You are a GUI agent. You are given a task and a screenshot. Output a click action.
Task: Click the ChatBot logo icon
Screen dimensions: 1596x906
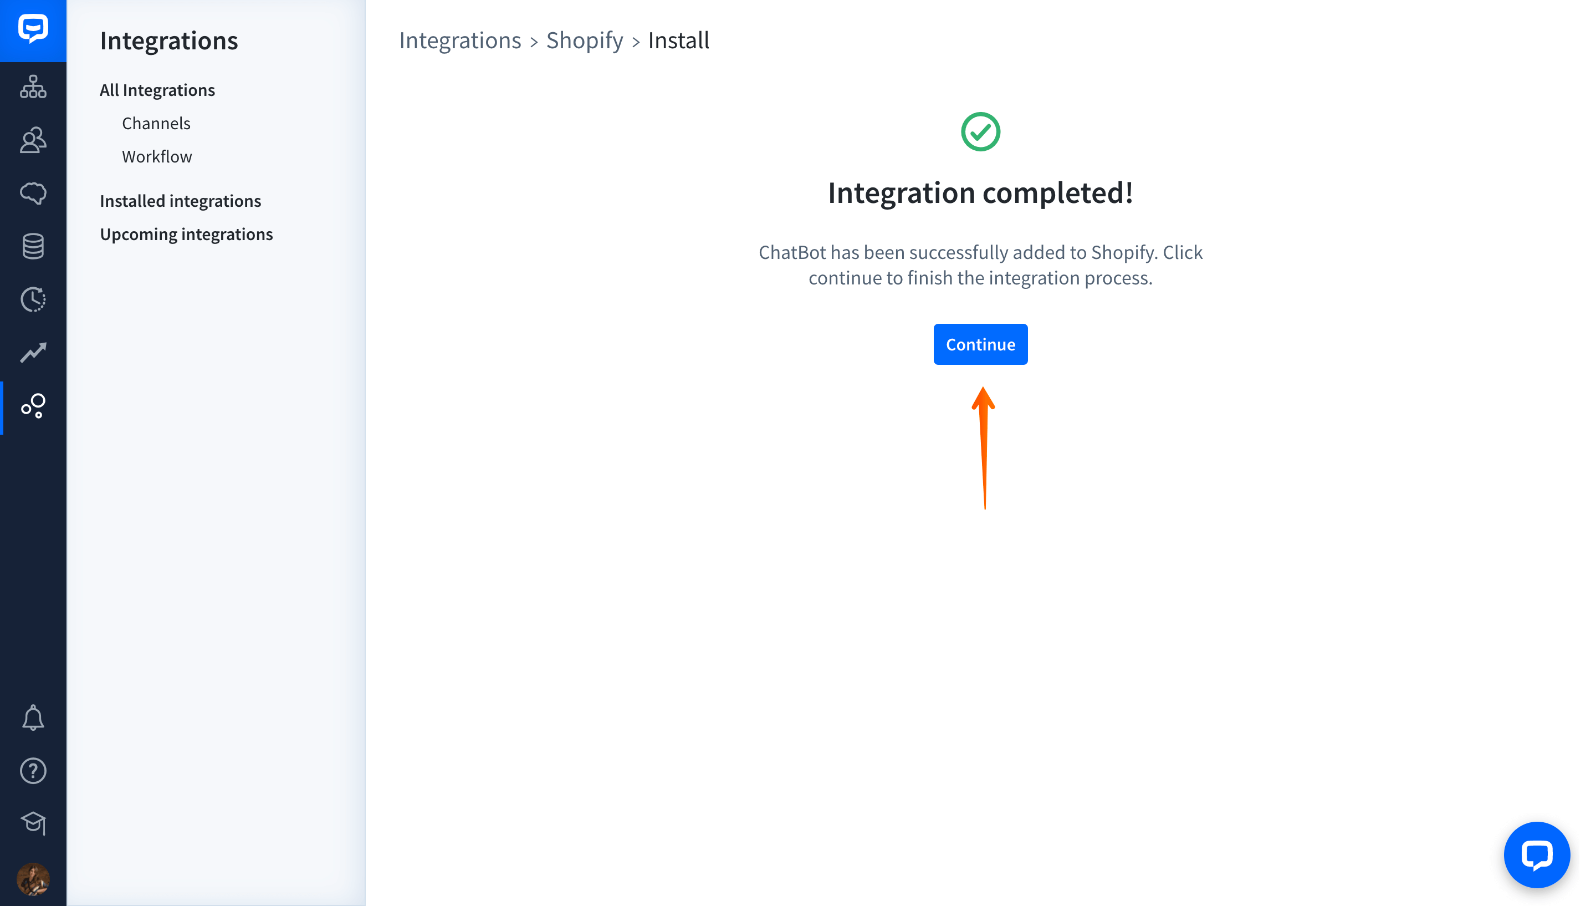point(33,29)
